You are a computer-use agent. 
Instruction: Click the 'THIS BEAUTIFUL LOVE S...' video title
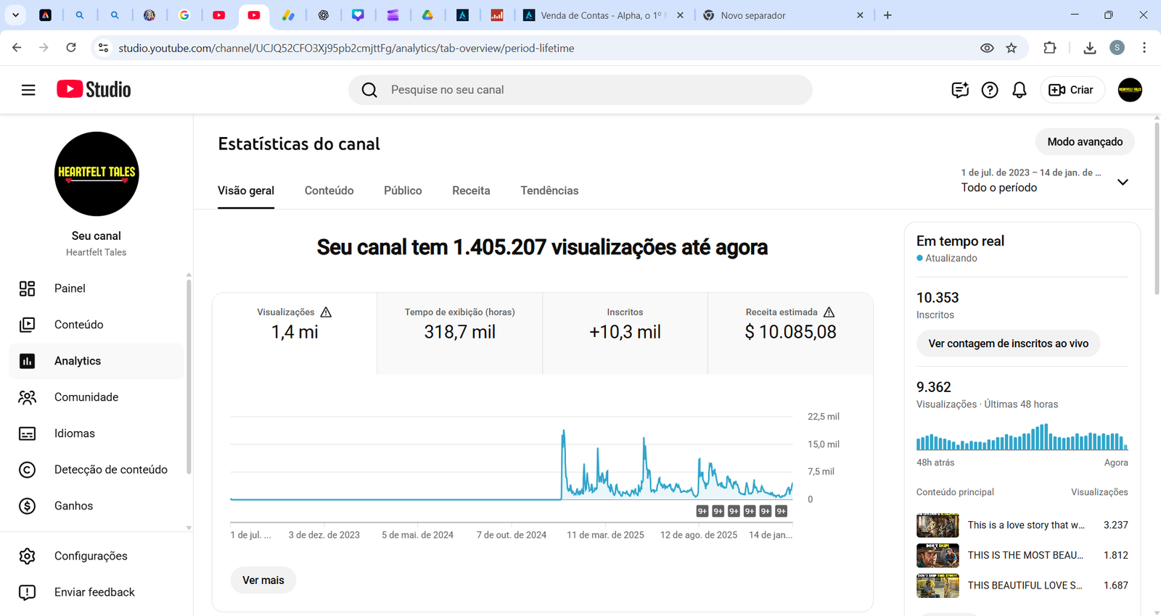[1025, 586]
